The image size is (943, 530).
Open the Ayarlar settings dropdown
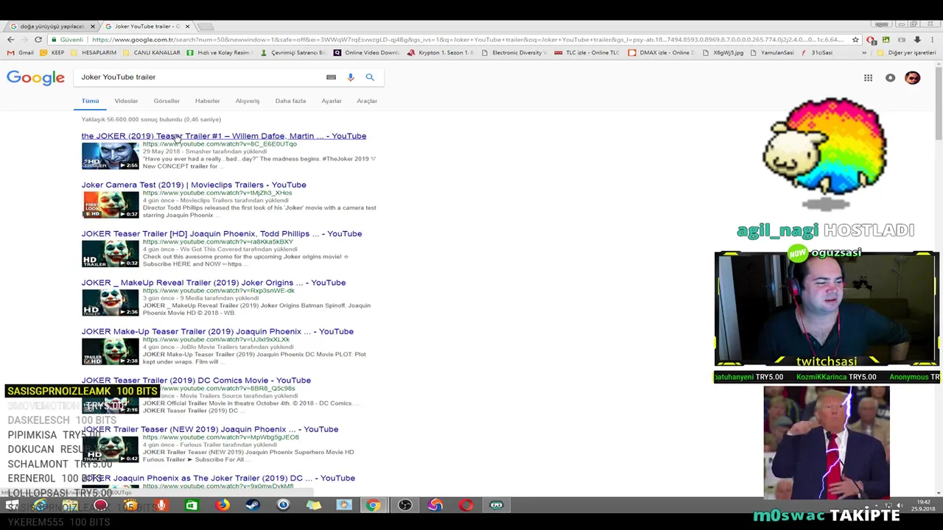332,101
